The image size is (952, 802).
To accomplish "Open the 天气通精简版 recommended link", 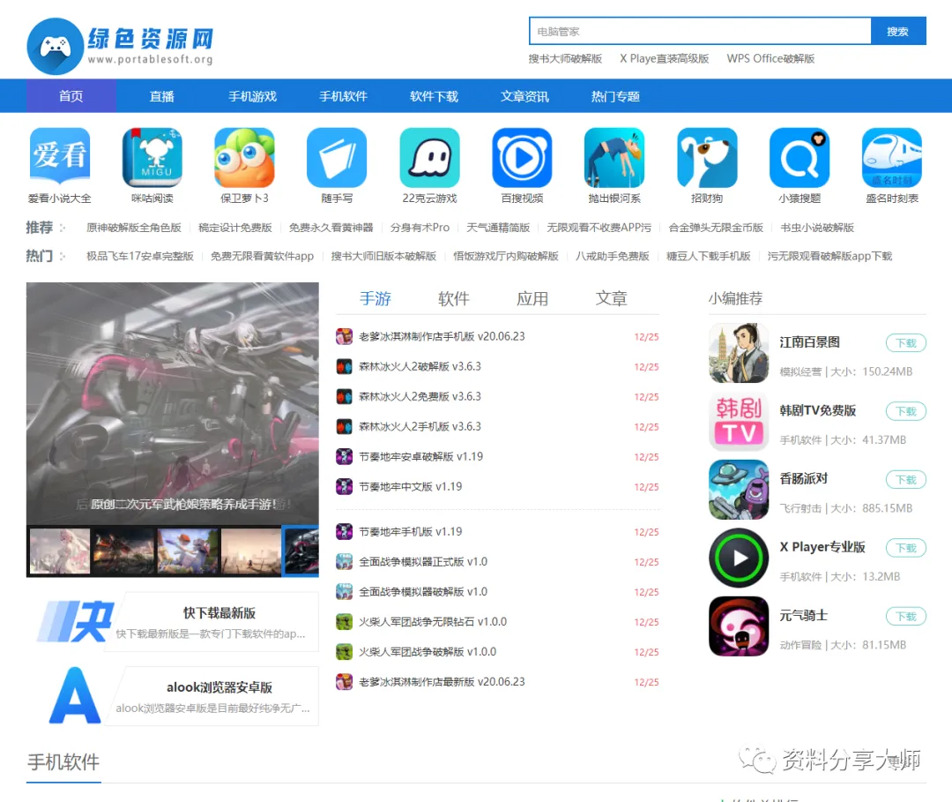I will tap(498, 228).
